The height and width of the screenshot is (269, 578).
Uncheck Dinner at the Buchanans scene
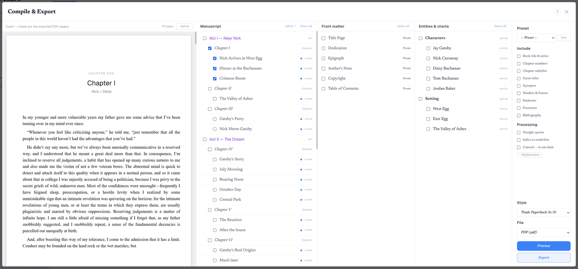tap(215, 69)
